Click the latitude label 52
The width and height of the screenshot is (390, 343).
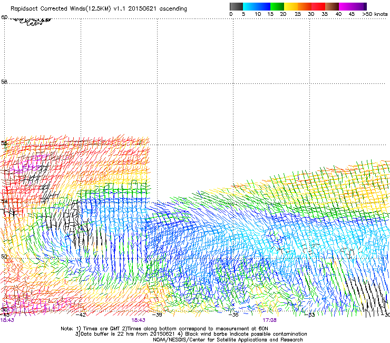pyautogui.click(x=4, y=256)
